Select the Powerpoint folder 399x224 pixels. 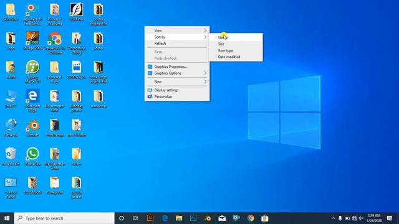coord(54,185)
